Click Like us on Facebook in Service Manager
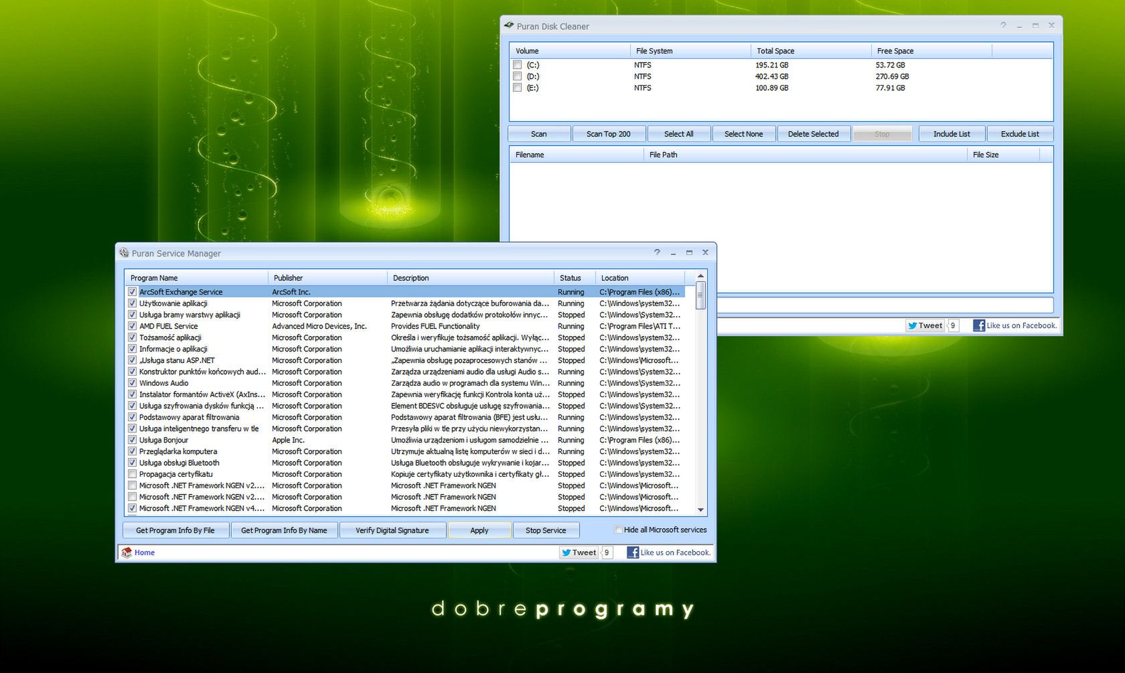The width and height of the screenshot is (1125, 673). point(675,552)
